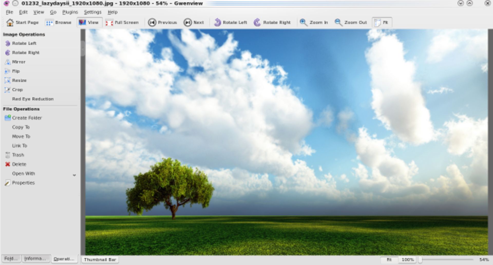Open the Settings menu
The height and width of the screenshot is (265, 493).
point(93,12)
